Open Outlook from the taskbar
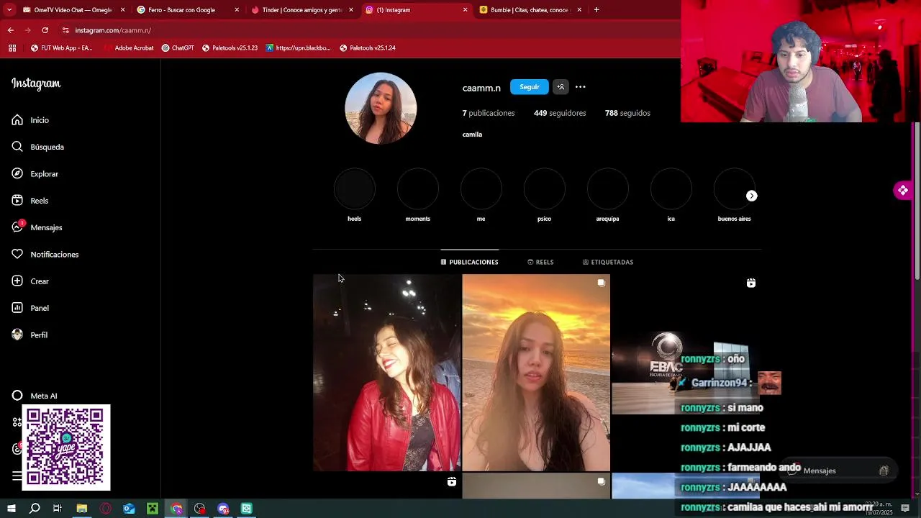 [x=129, y=509]
